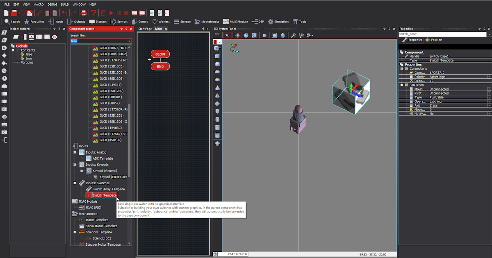492x258 pixels.
Task: Select the push button switch in 3D panel
Action: (297, 119)
